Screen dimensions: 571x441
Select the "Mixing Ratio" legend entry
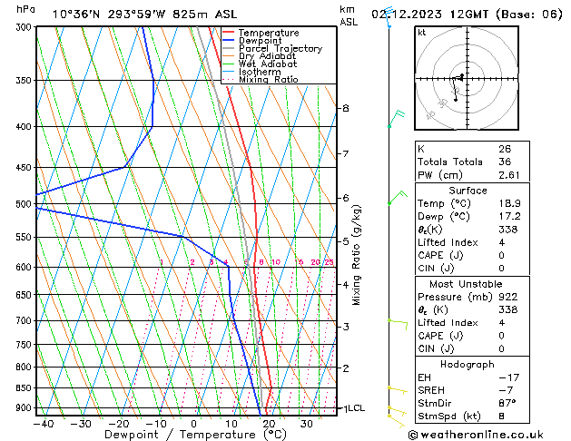pos(269,80)
